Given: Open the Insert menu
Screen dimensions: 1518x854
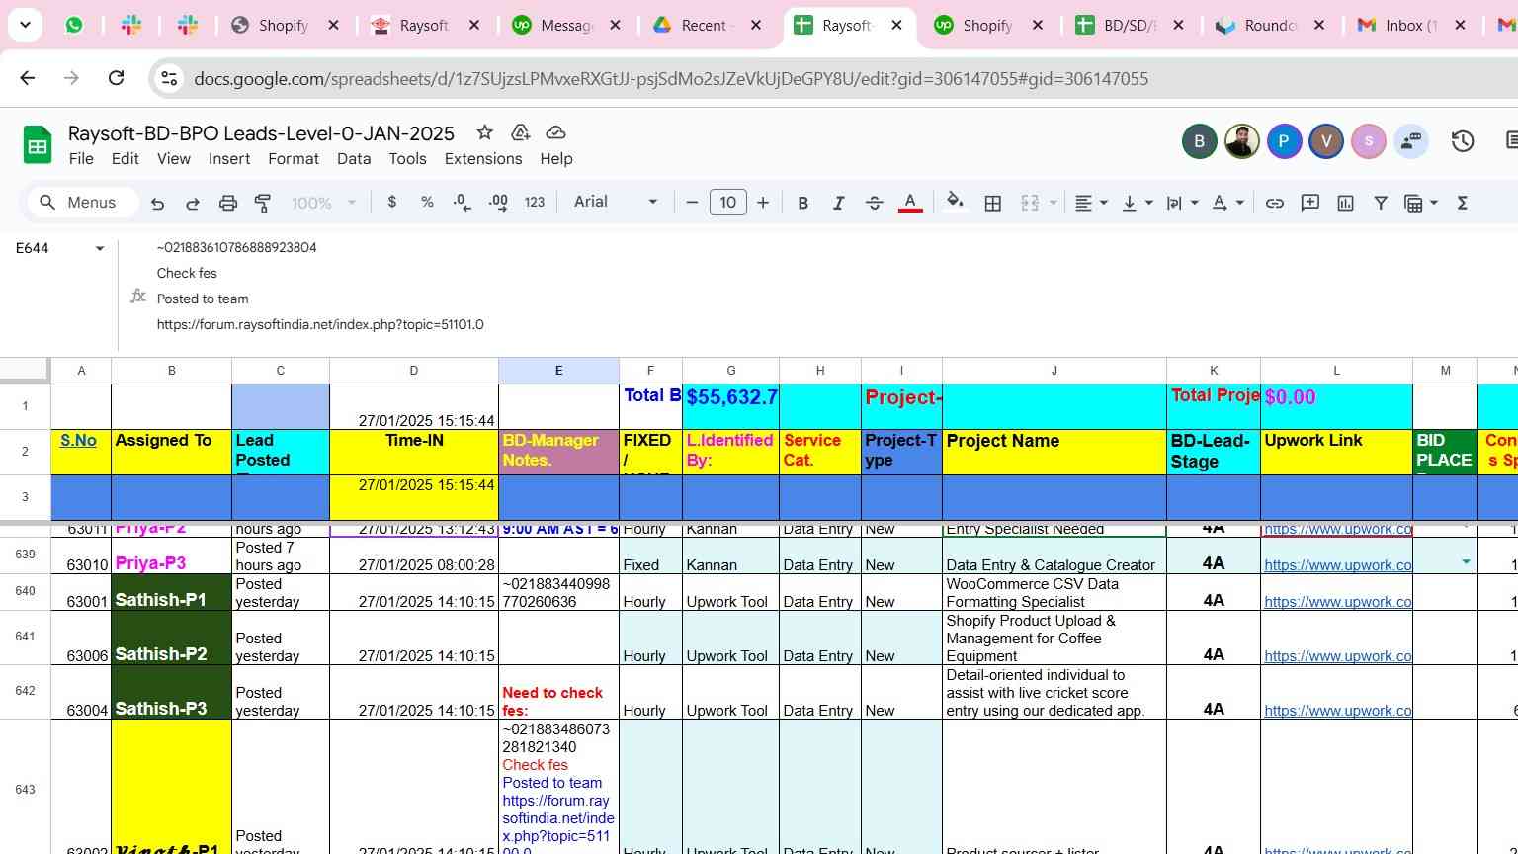Looking at the screenshot, I should [229, 158].
